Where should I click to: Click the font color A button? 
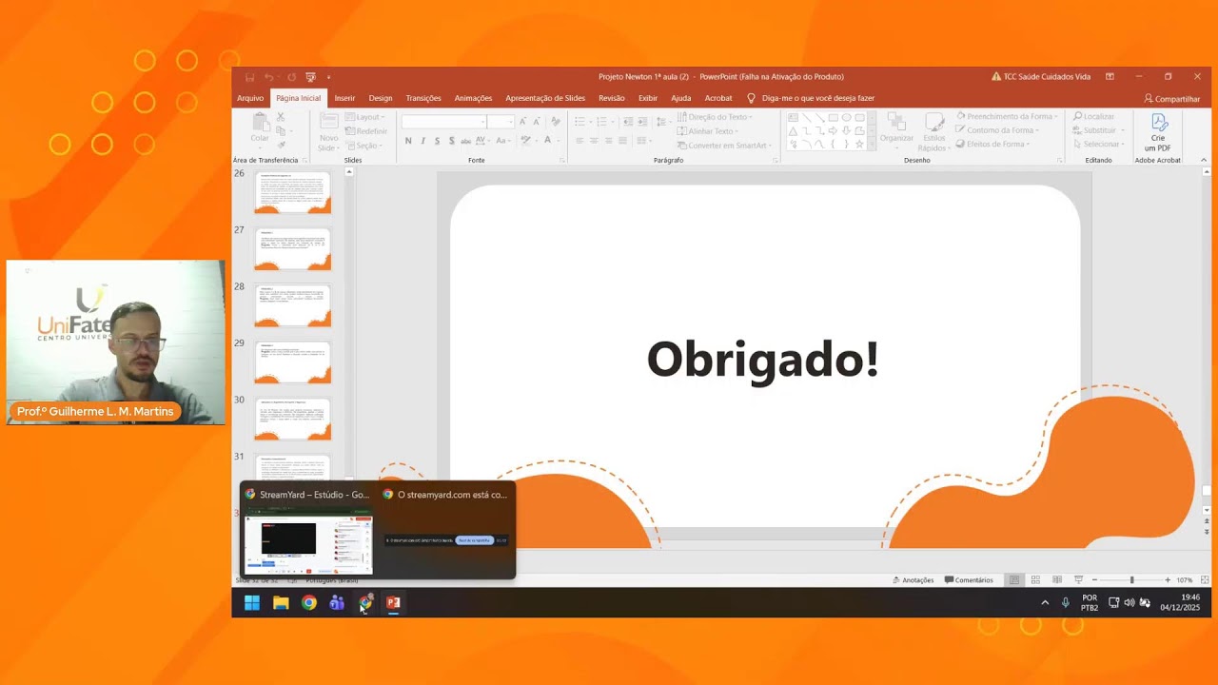pyautogui.click(x=548, y=141)
